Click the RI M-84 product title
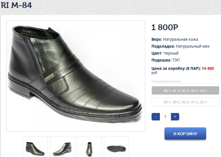This screenshot has height=157, width=221. (16, 5)
